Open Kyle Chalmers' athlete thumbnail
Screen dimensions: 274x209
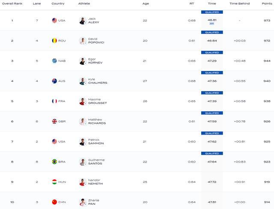[83, 81]
